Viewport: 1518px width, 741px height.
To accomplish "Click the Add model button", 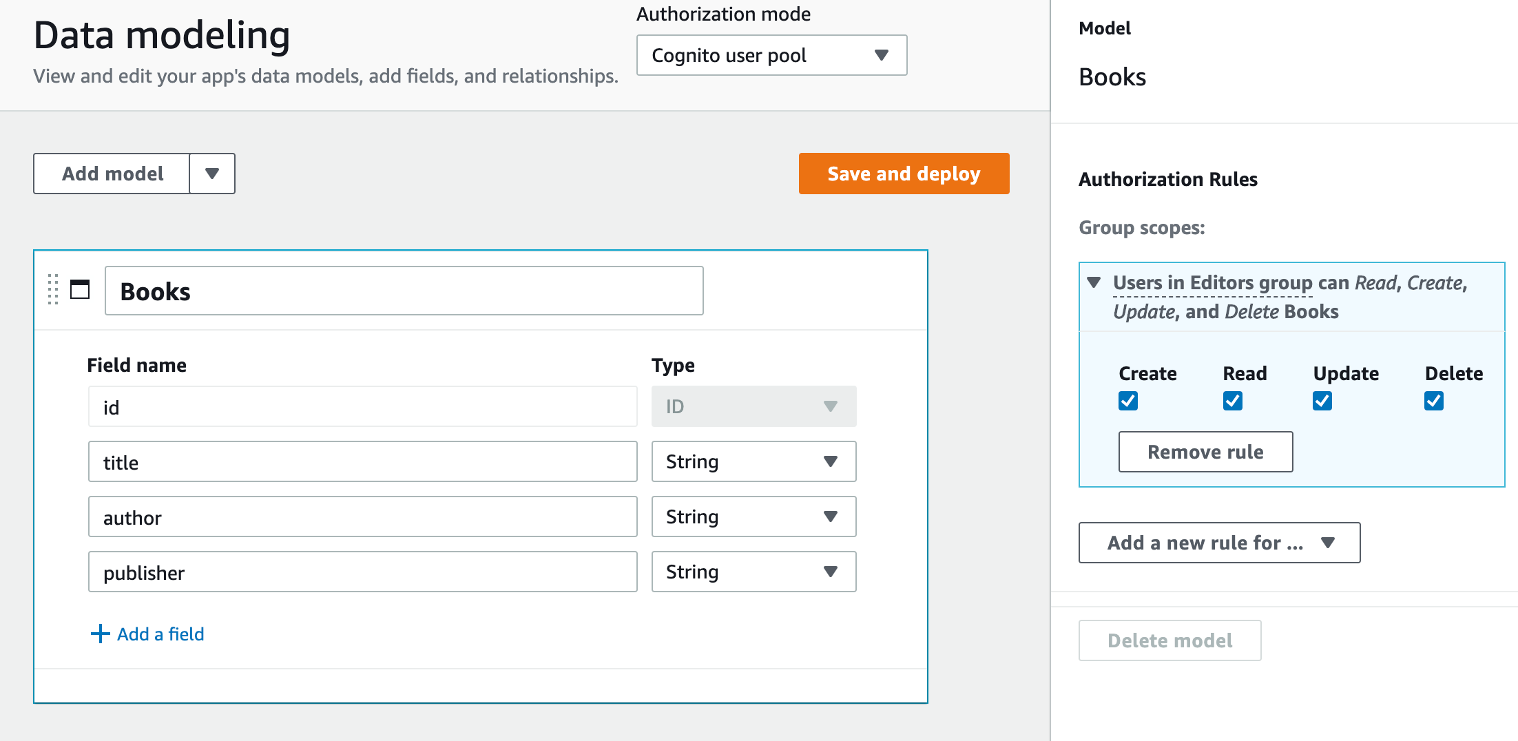I will pos(112,174).
